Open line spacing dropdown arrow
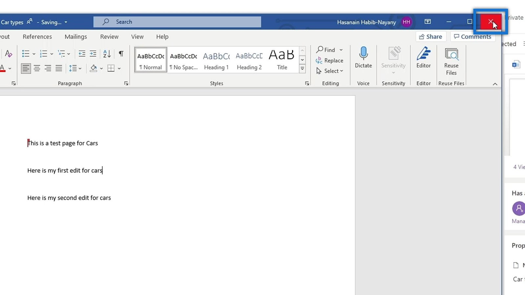This screenshot has width=525, height=295. coord(80,69)
